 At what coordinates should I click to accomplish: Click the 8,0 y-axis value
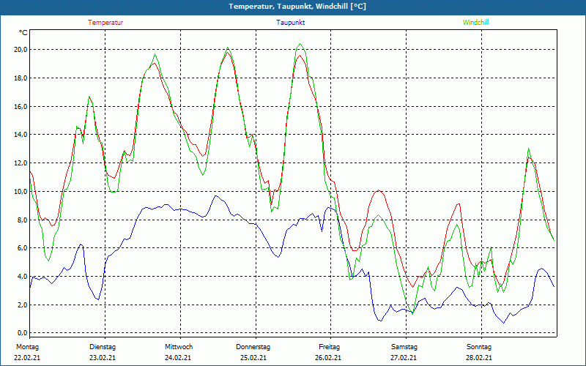(22, 220)
